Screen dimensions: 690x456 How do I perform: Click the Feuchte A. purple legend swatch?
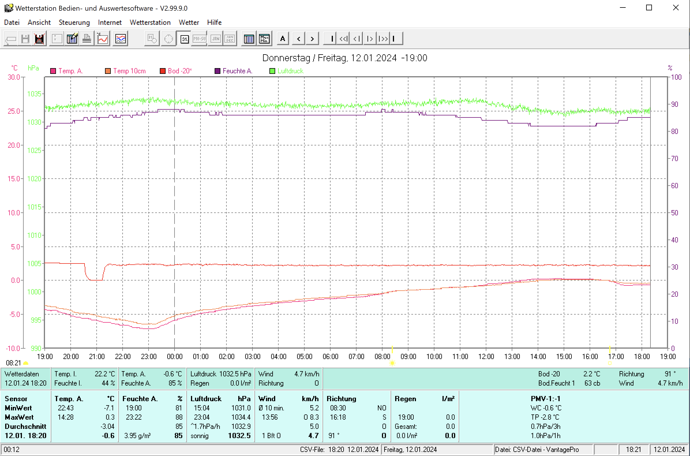[x=217, y=71]
